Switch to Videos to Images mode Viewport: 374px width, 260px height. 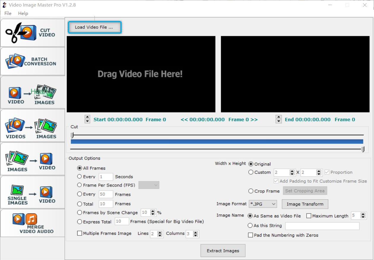pyautogui.click(x=32, y=126)
